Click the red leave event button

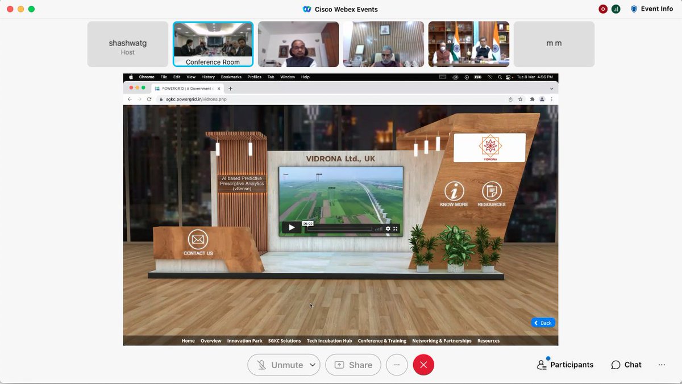tap(423, 365)
